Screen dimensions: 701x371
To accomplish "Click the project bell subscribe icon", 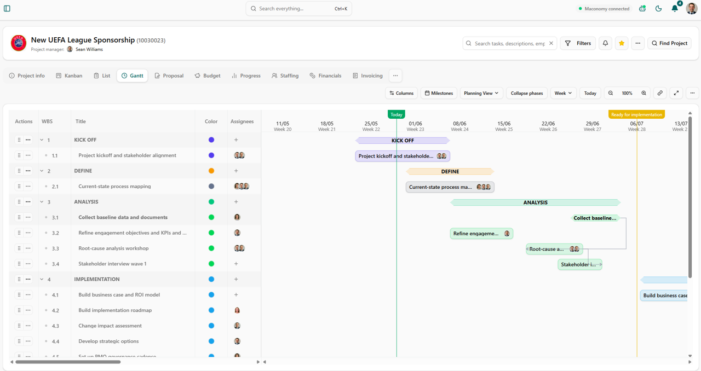I will [605, 43].
